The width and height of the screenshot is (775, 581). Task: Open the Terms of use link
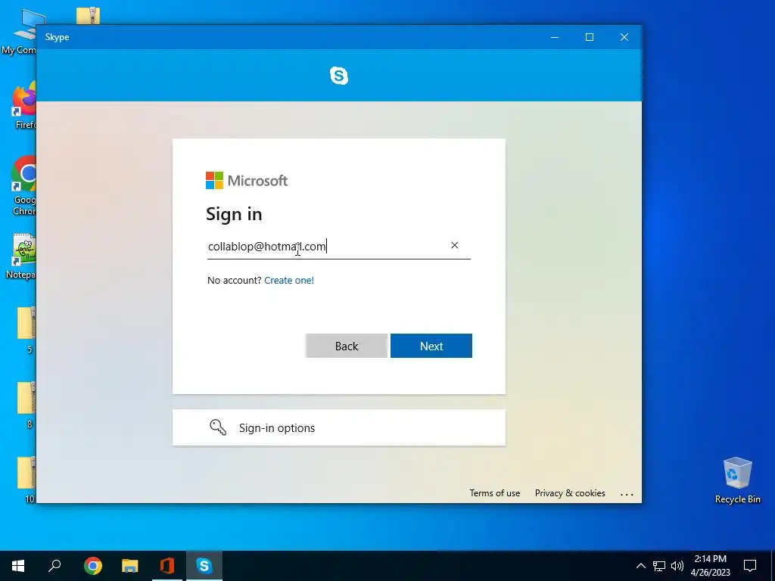pos(495,493)
